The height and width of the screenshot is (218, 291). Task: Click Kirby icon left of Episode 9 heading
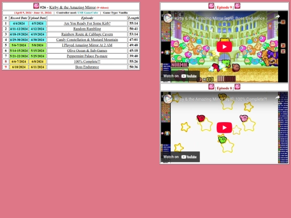pos(211,6)
